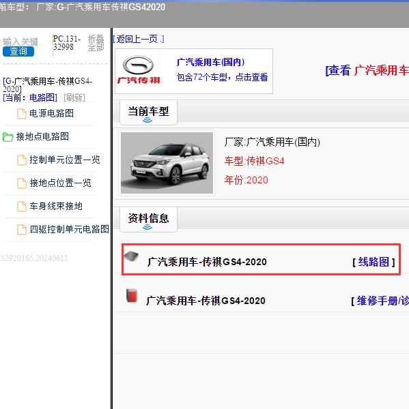Click 广汽乘用车-传祺GS4-2020 title in 维修手册 row
The image size is (409, 409).
[x=206, y=301]
